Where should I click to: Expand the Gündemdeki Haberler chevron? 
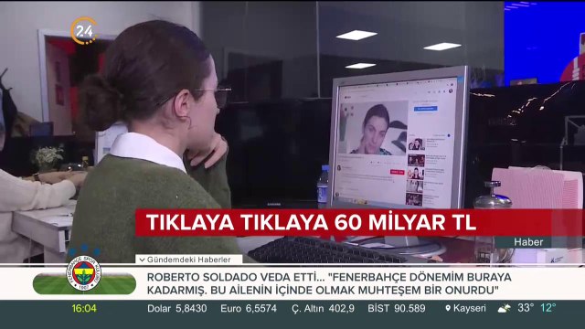point(142,260)
